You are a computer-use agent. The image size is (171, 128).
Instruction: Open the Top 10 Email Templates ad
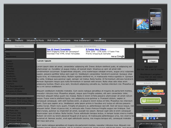(x=59, y=49)
